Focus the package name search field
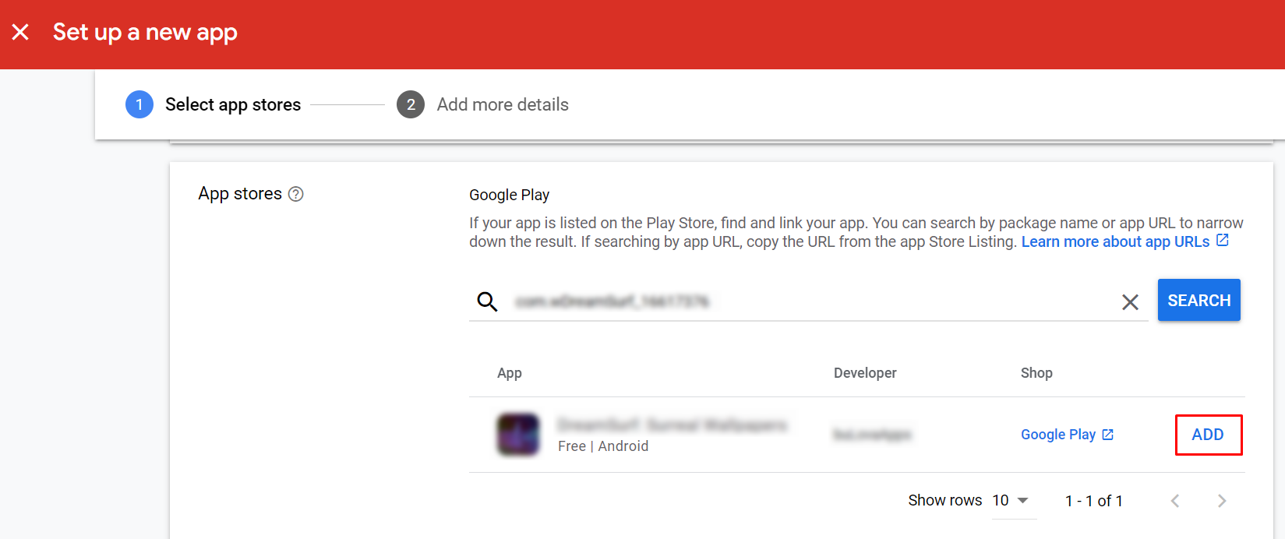This screenshot has width=1285, height=539. pyautogui.click(x=810, y=301)
